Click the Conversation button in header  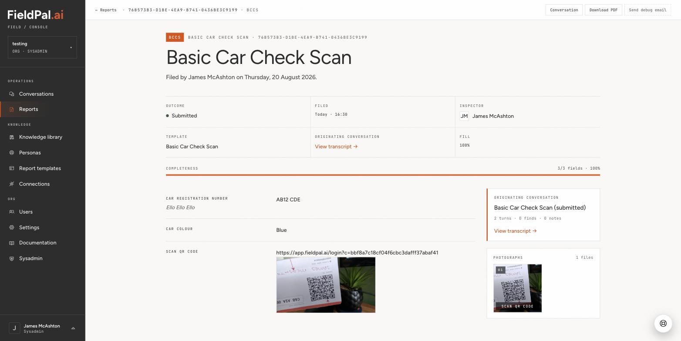coord(564,10)
